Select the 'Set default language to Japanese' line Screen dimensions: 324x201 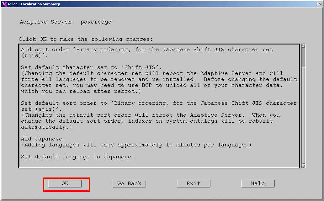coord(77,157)
